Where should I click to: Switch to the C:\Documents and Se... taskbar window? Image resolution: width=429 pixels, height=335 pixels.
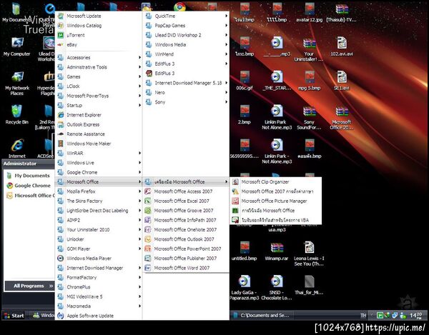click(261, 315)
